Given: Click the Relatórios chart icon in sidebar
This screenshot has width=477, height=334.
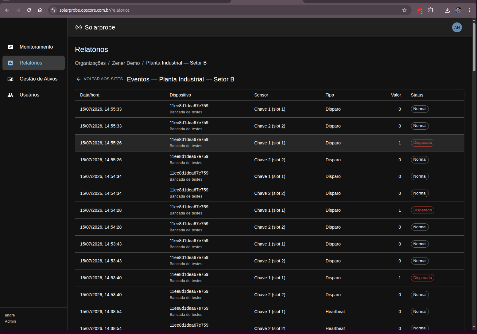Looking at the screenshot, I should (10, 63).
